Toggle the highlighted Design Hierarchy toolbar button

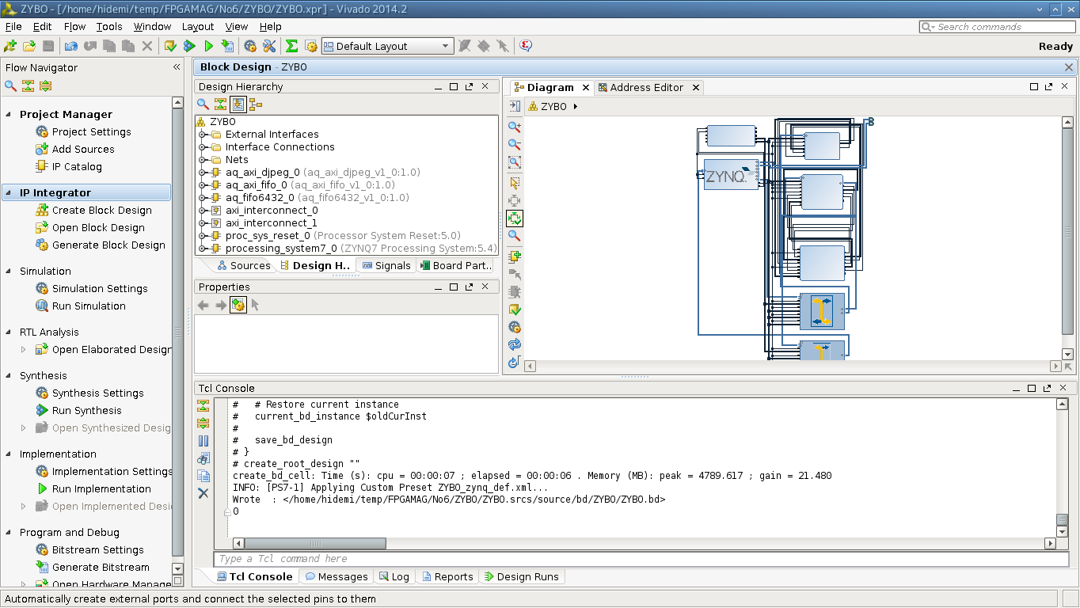(238, 104)
